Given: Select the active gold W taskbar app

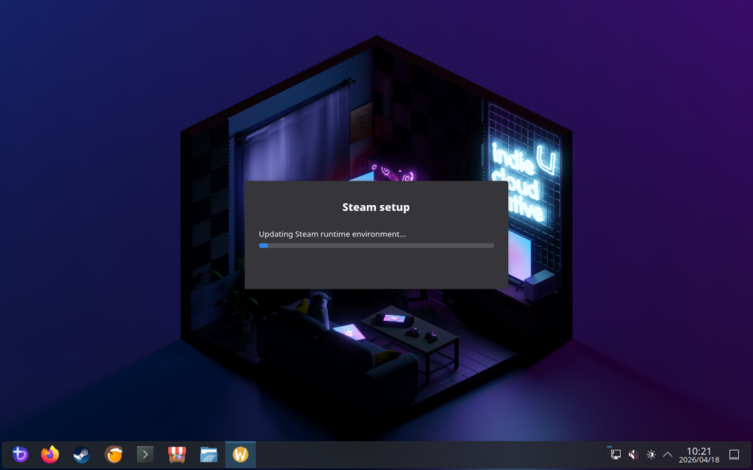Looking at the screenshot, I should pos(240,455).
